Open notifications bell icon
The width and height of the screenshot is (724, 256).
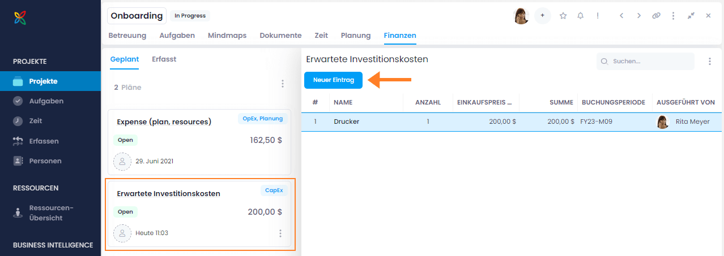tap(580, 16)
